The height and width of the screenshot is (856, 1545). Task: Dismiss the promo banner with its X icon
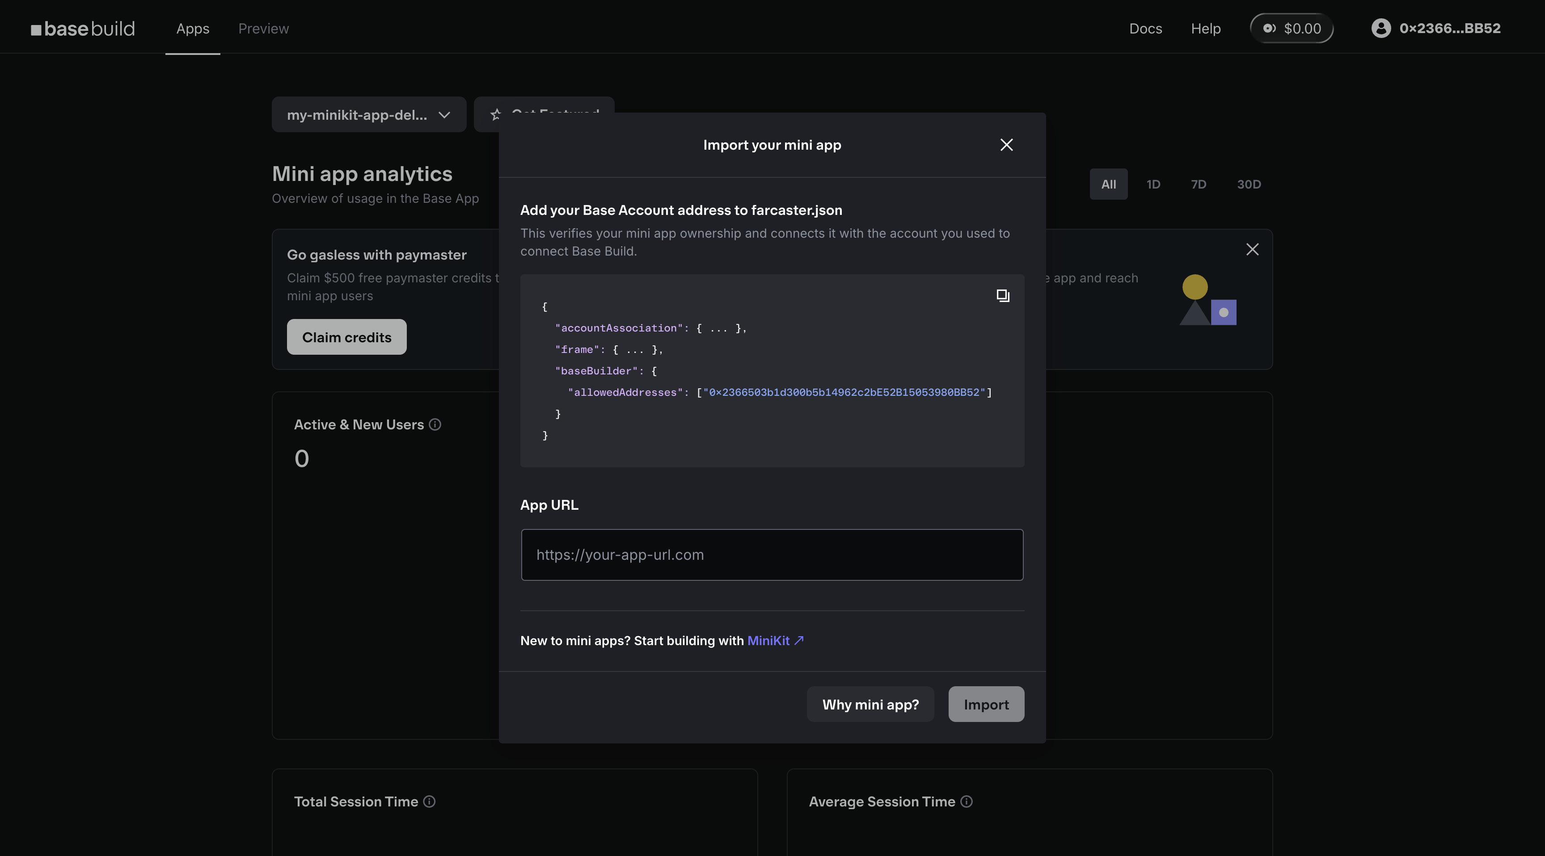[x=1252, y=249]
